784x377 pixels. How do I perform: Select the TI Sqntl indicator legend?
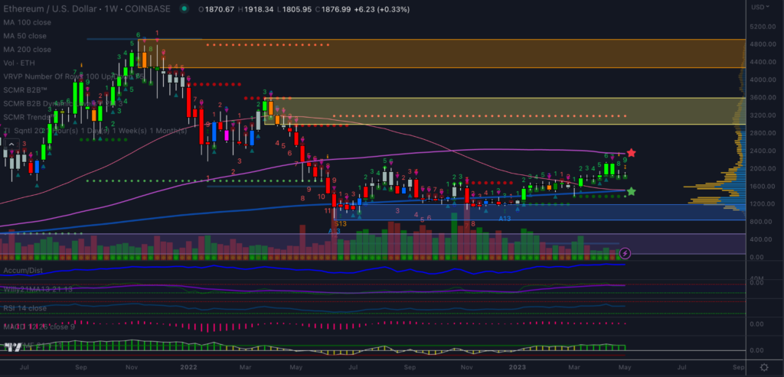click(95, 130)
